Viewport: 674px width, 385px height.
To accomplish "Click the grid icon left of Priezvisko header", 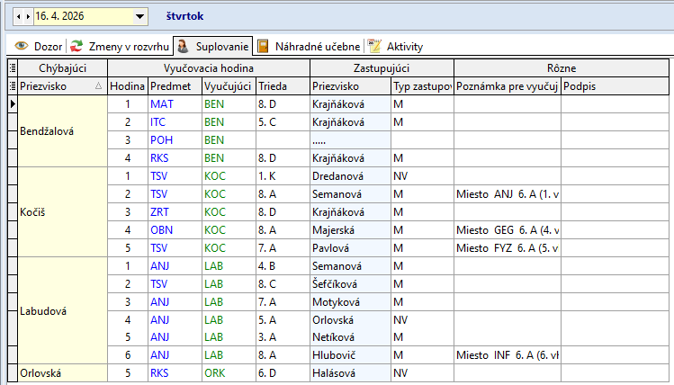I will [x=12, y=85].
